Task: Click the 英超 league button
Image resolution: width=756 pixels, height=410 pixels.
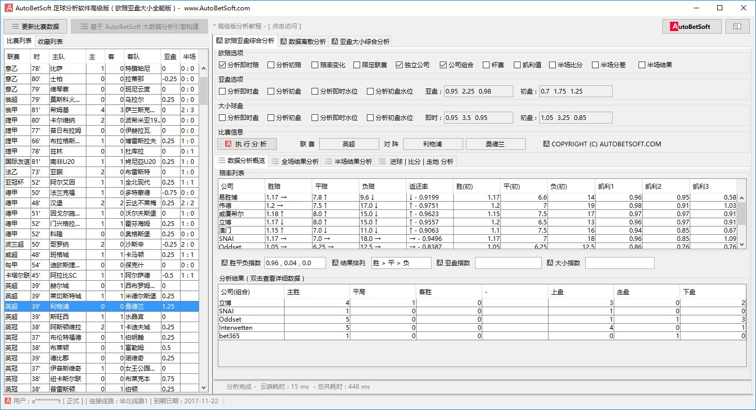Action: [x=349, y=144]
